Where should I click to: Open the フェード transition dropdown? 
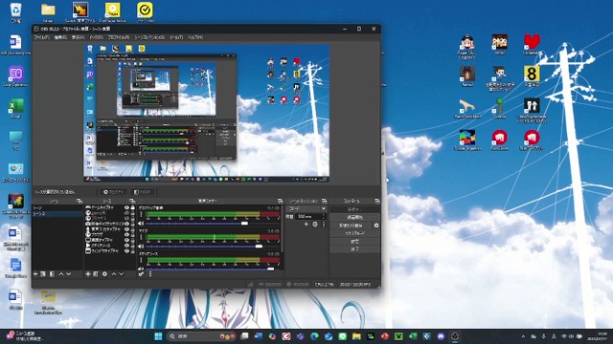[306, 209]
